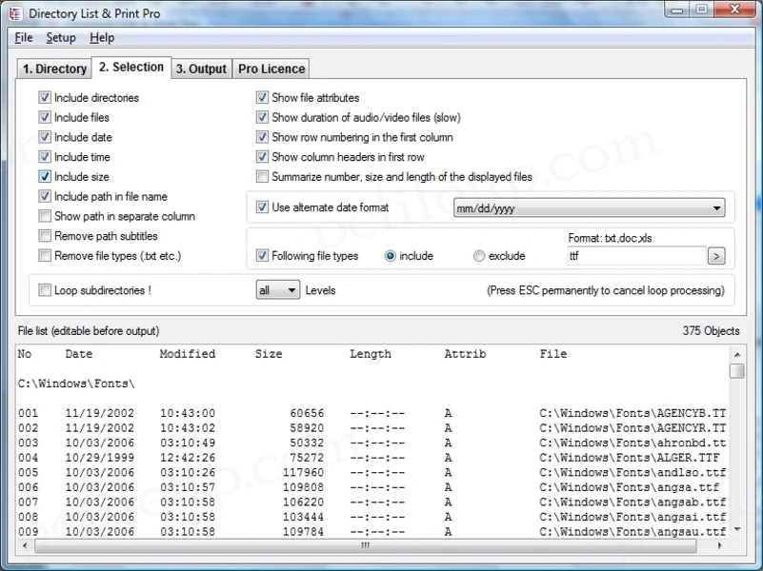Open the Help menu
763x571 pixels.
103,38
